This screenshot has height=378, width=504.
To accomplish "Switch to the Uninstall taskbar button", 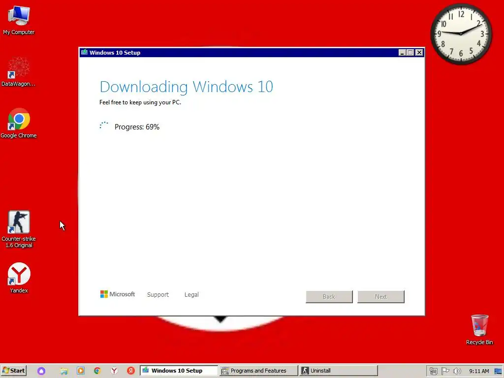I will click(x=338, y=371).
